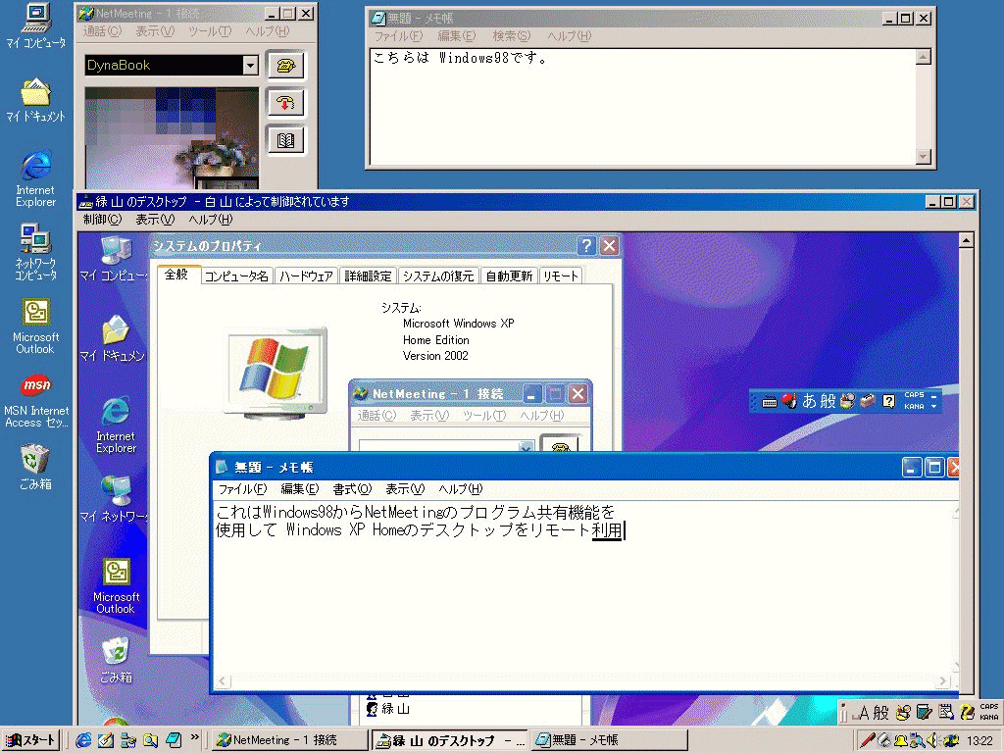This screenshot has height=753, width=1004.
Task: Expand the Quick Launch overflow chevron
Action: click(x=195, y=737)
